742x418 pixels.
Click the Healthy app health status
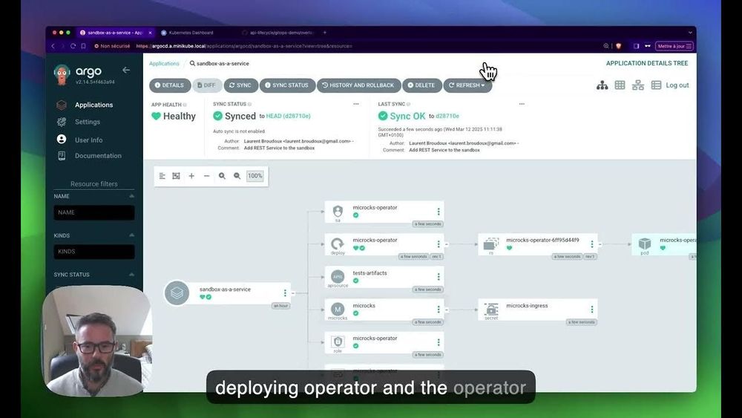[x=174, y=117]
